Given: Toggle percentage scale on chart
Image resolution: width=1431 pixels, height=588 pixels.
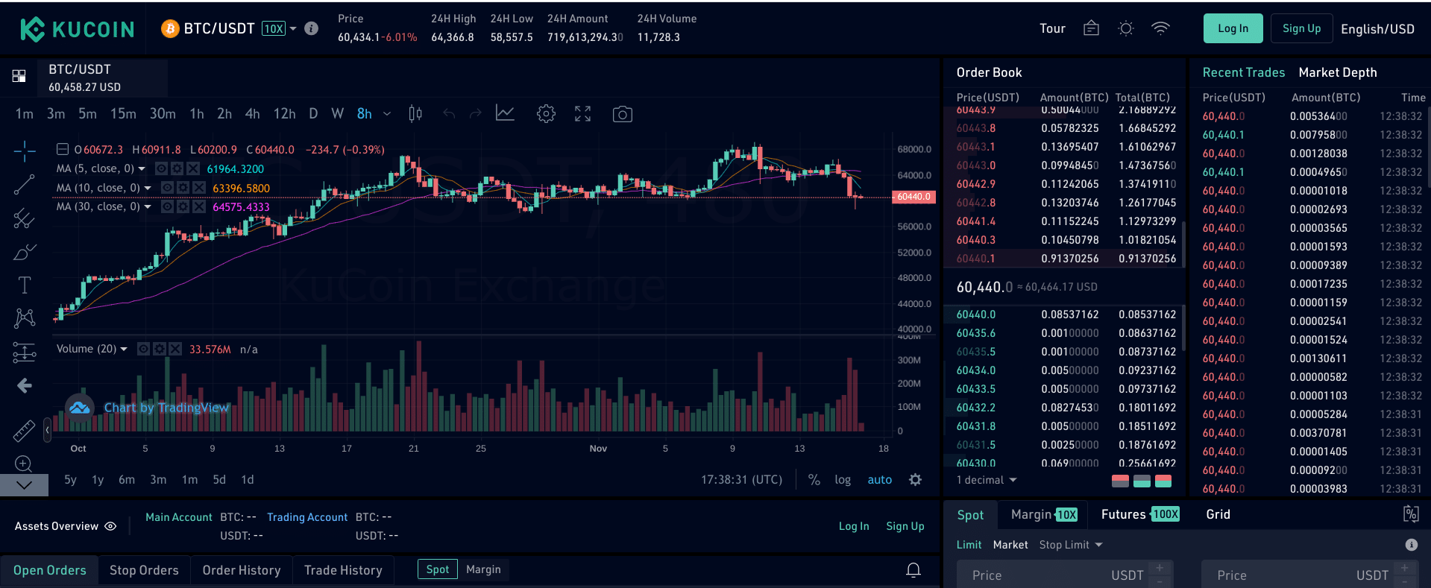Looking at the screenshot, I should [x=814, y=480].
